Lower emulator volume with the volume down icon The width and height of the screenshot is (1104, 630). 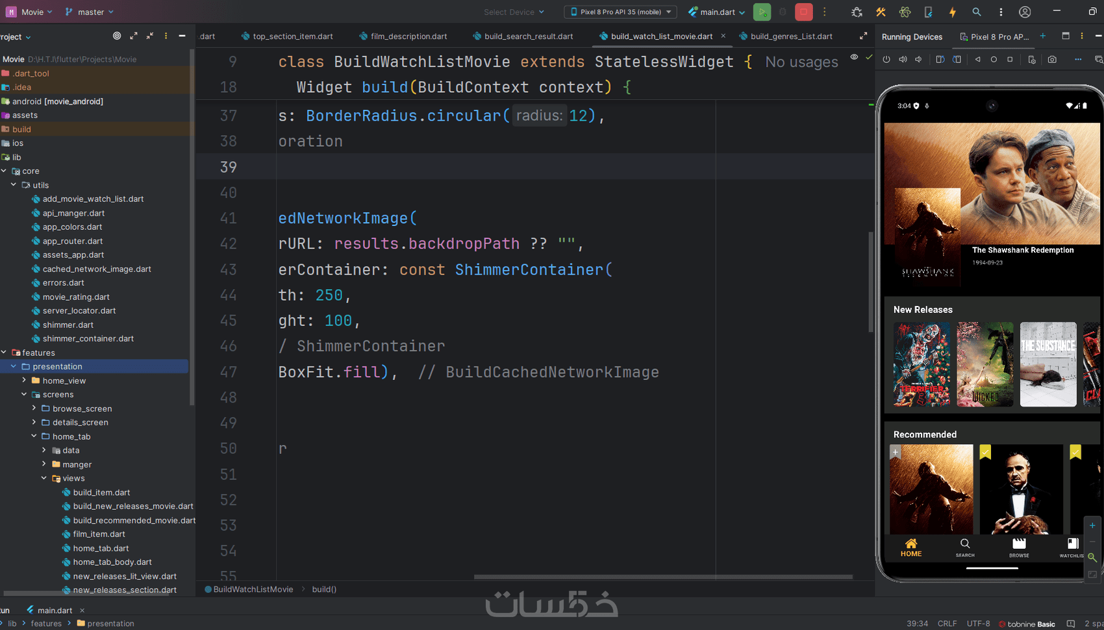(x=918, y=59)
